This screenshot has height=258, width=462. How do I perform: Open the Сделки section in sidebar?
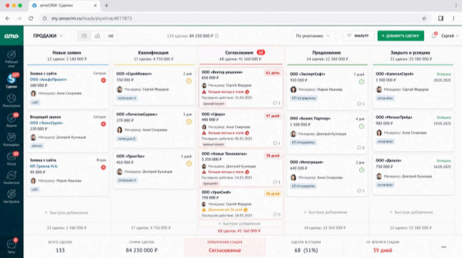coord(11,81)
